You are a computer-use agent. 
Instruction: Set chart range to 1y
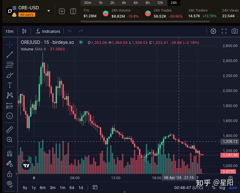33,188
